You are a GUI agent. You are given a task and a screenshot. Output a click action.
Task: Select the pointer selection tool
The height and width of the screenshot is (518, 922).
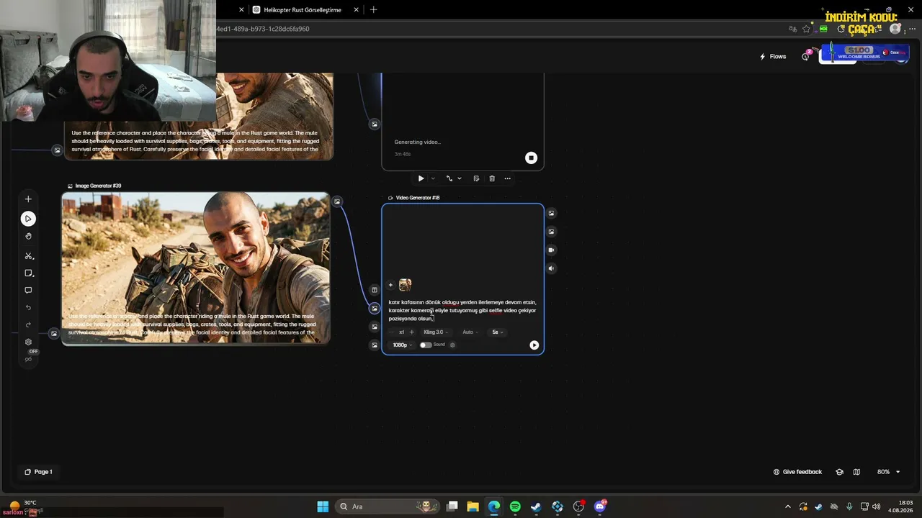(28, 219)
